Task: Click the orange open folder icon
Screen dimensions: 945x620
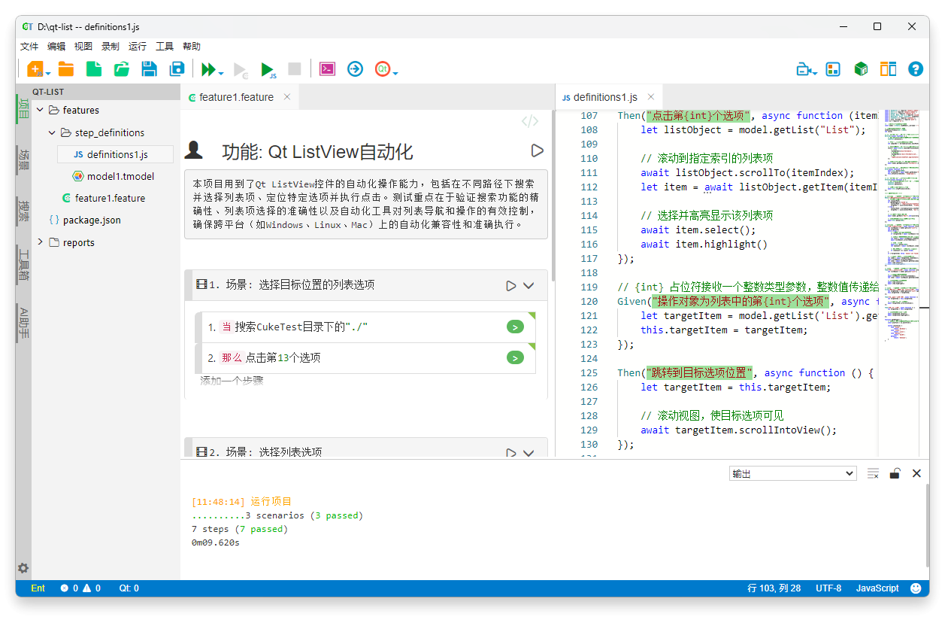Action: click(66, 69)
